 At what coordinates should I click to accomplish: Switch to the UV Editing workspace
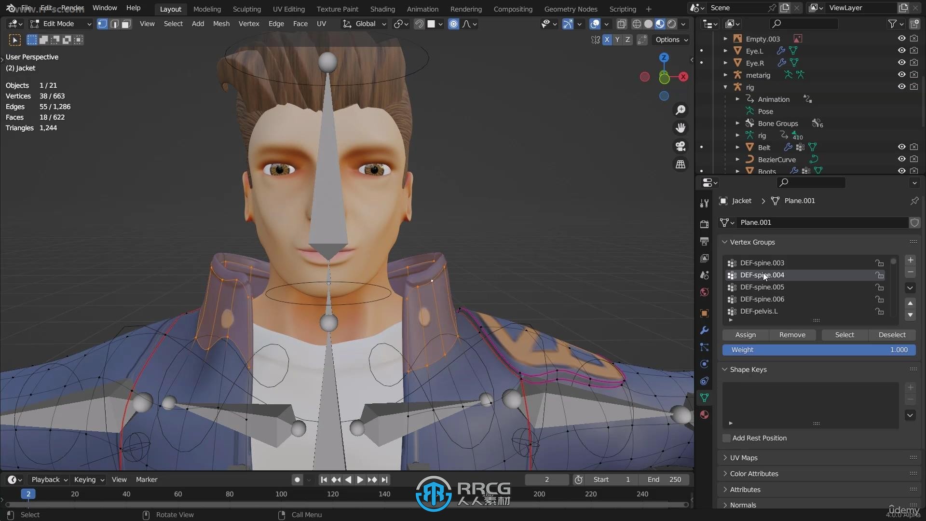pos(288,9)
